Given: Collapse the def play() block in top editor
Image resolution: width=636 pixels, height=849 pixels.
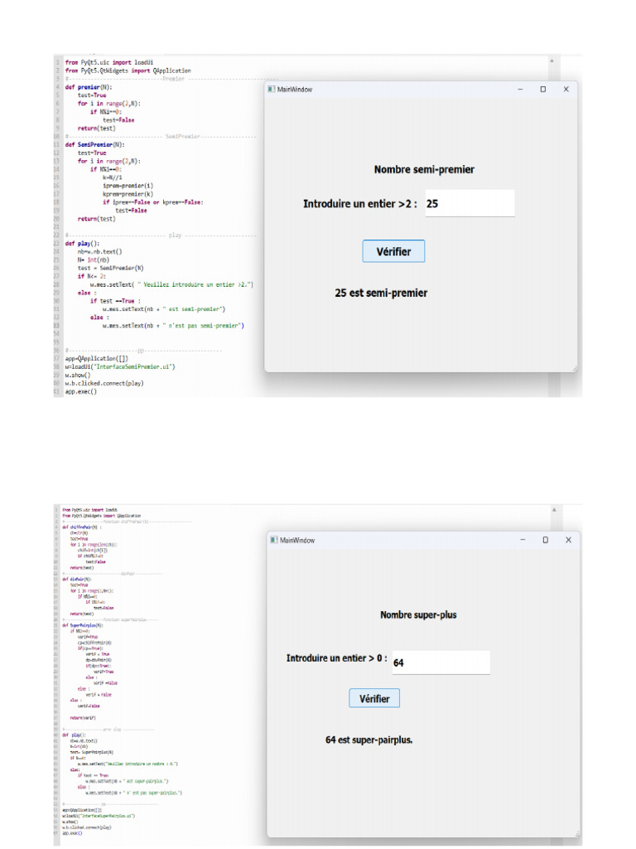Looking at the screenshot, I should [62, 244].
